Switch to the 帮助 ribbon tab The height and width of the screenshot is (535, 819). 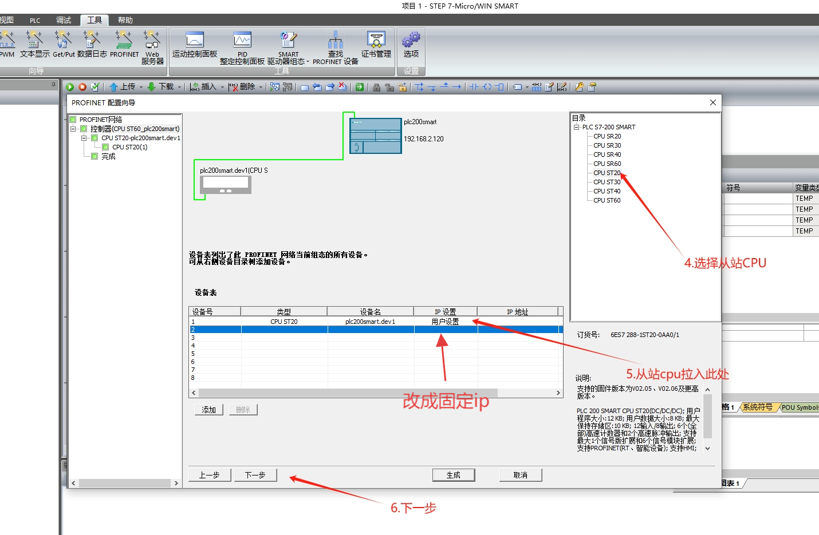[125, 20]
